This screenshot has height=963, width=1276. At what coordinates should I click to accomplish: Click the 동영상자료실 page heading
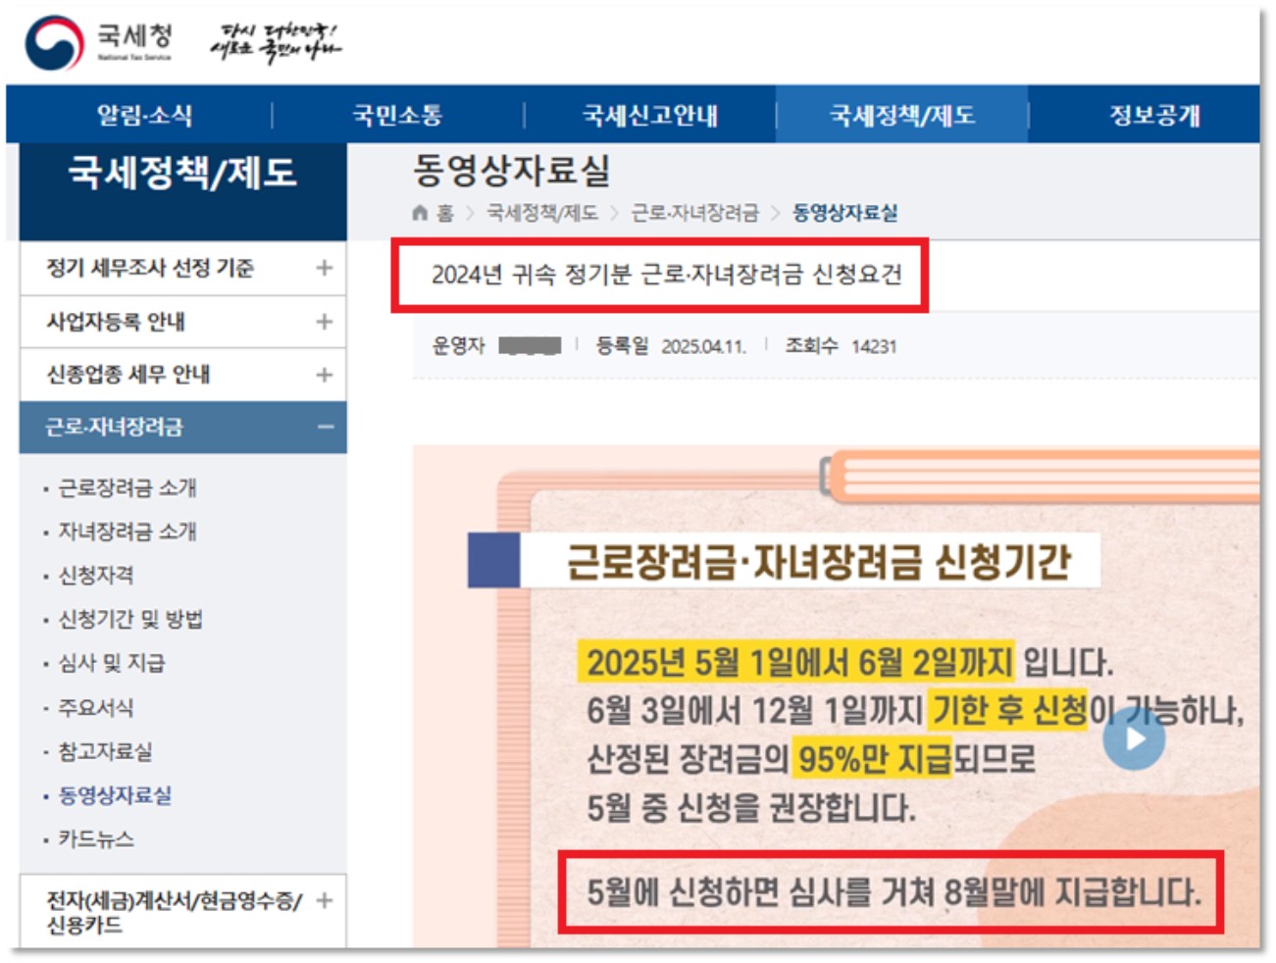point(511,171)
